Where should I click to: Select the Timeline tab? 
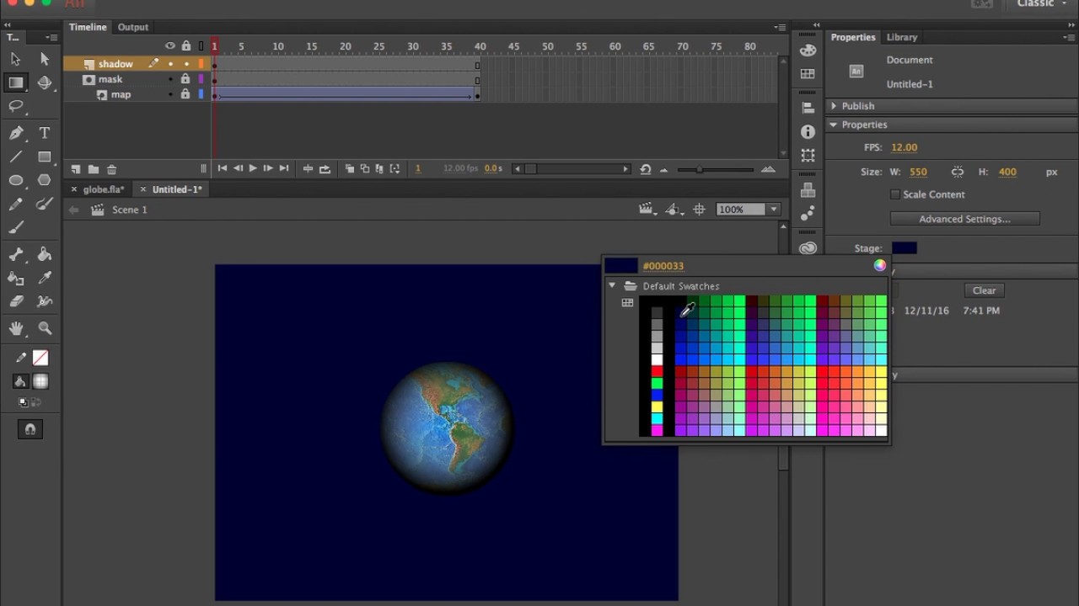coord(88,27)
